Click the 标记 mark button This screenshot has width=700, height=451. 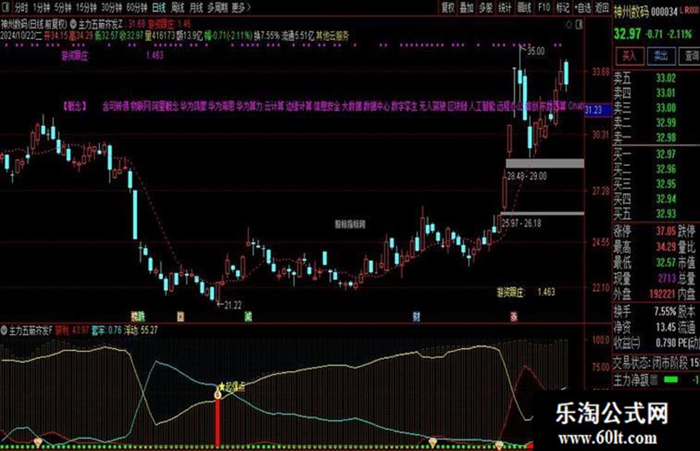pyautogui.click(x=562, y=7)
